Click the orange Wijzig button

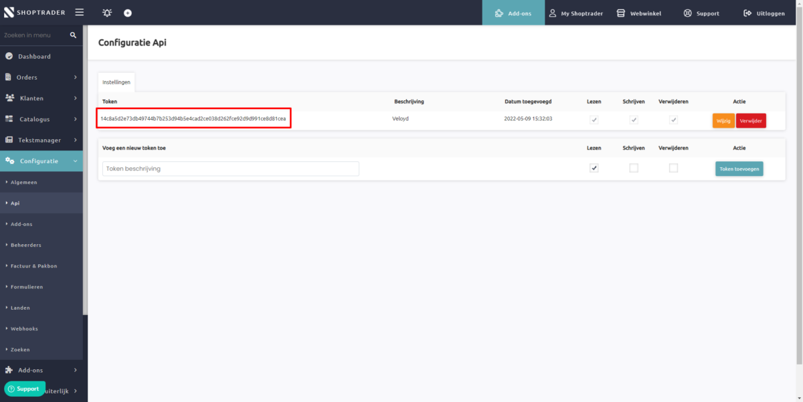723,120
